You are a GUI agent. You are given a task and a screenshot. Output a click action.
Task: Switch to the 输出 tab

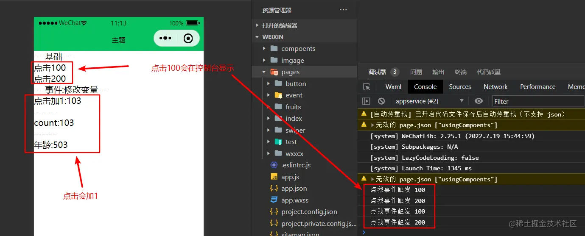438,72
